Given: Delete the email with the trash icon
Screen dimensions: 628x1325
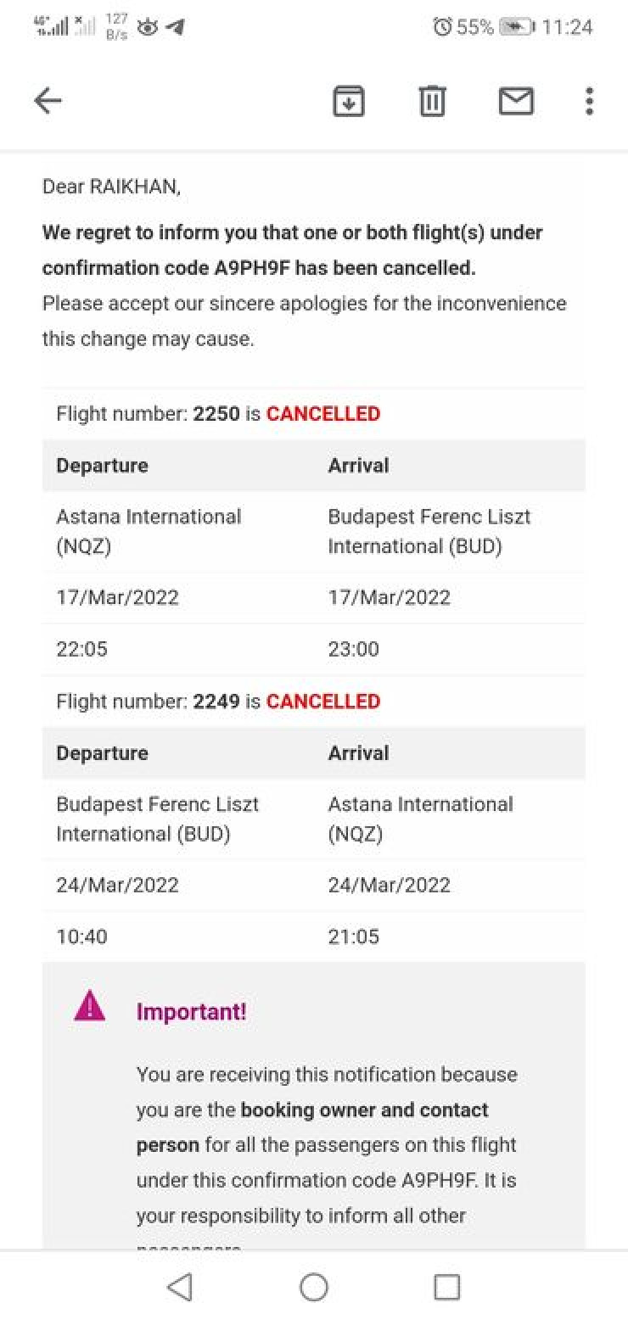Looking at the screenshot, I should click(x=432, y=101).
